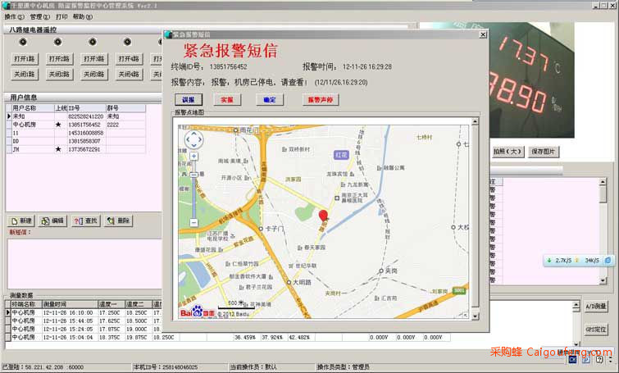This screenshot has width=619, height=373.
Task: Zoom out with the map minus button
Action: pos(193,223)
